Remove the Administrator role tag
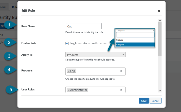The width and height of the screenshot is (181, 112). (x=68, y=90)
